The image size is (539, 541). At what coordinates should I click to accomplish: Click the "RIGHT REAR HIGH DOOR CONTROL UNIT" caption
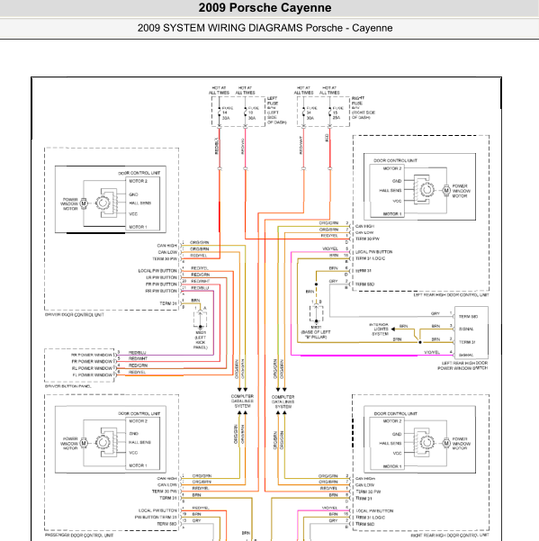coord(450,535)
